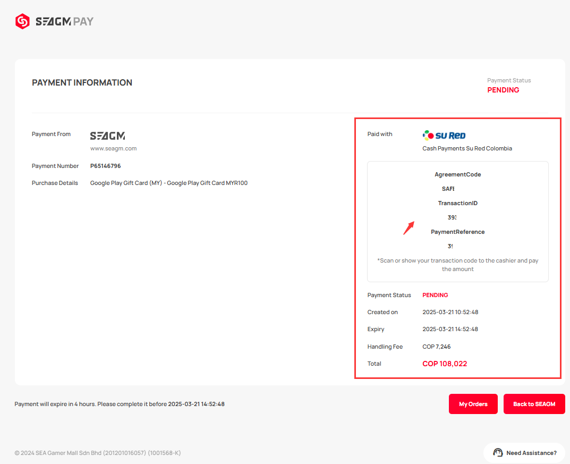Click the PENDING status beside Created on section
The image size is (570, 464).
(435, 295)
